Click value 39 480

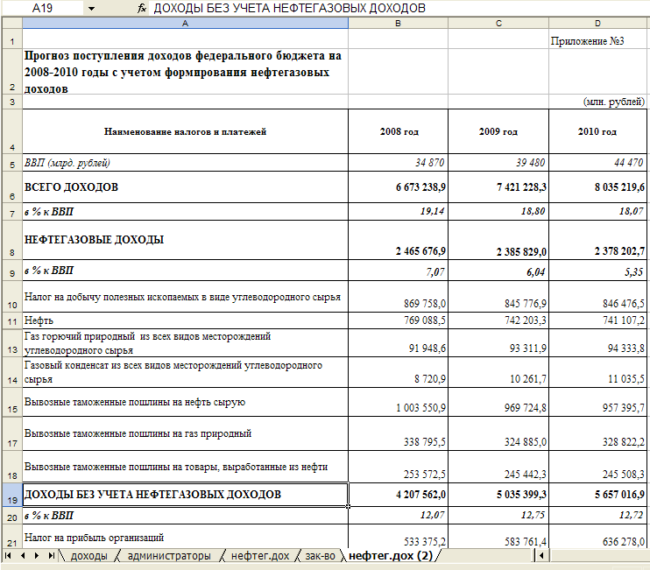[498, 163]
